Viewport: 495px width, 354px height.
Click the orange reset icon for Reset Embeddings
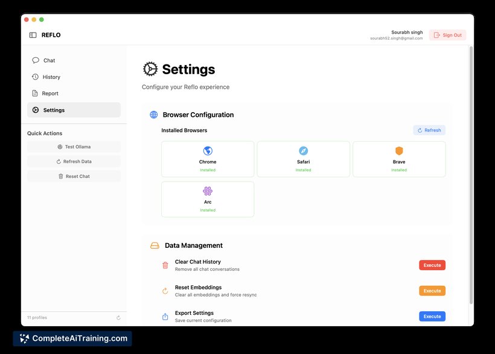click(165, 291)
